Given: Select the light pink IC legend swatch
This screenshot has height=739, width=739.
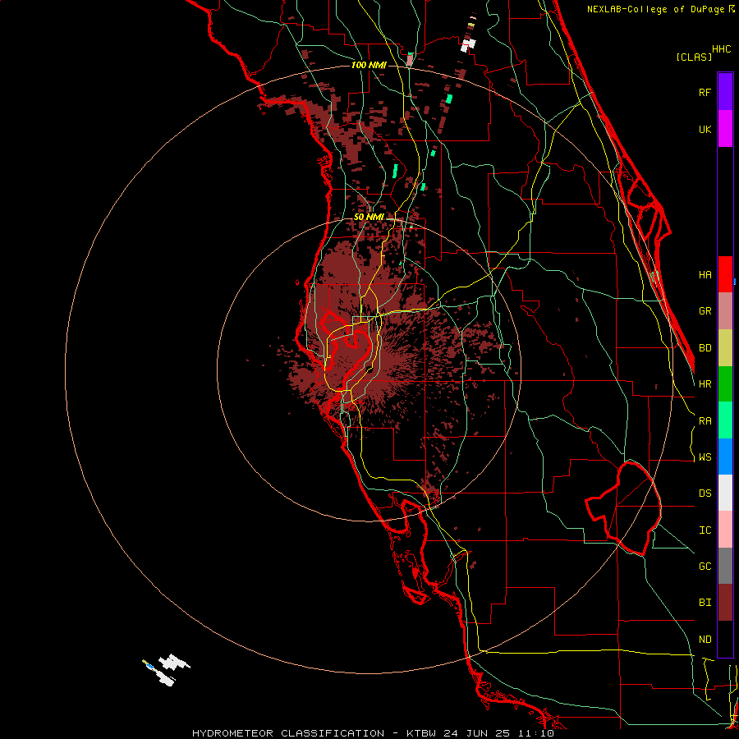Looking at the screenshot, I should coord(725,530).
